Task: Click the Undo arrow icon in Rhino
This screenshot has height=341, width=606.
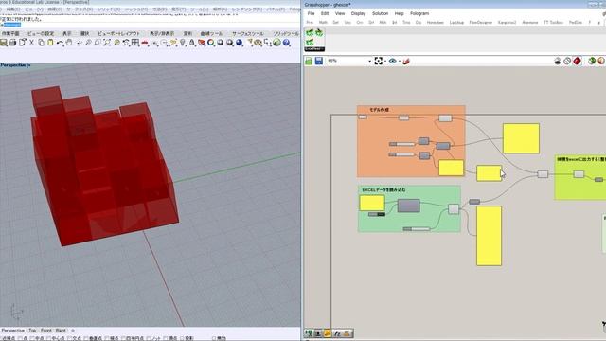Action: [60, 43]
